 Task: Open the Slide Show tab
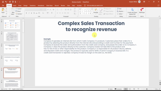click(49, 6)
